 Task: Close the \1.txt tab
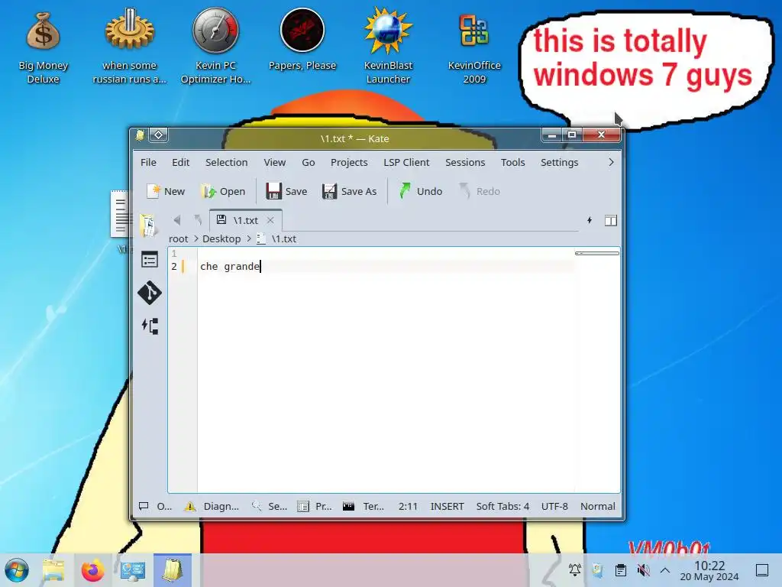coord(270,220)
